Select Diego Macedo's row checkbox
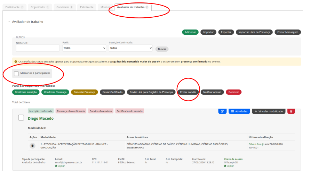Screen dimensions: 310x171 [x=21, y=118]
